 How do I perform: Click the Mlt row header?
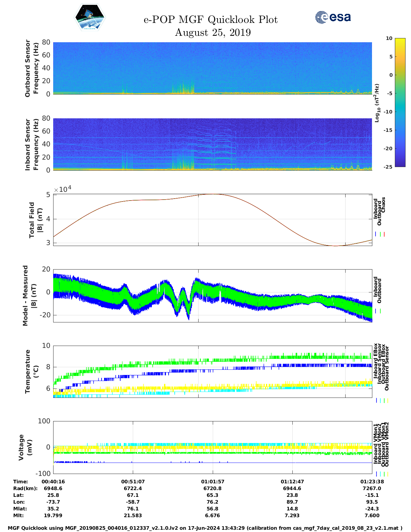(18, 515)
